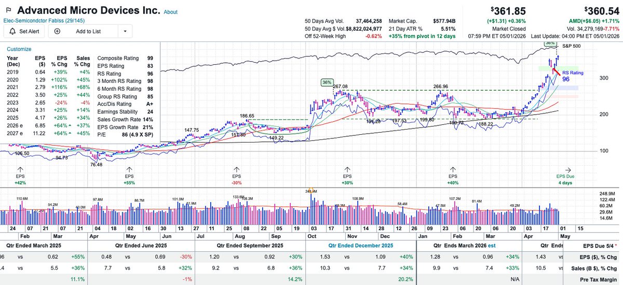
Task: Click the 36% label at the chart's top right
Action: click(x=549, y=45)
